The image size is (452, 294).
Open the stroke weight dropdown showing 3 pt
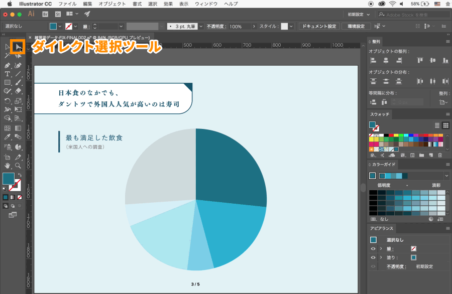click(200, 26)
